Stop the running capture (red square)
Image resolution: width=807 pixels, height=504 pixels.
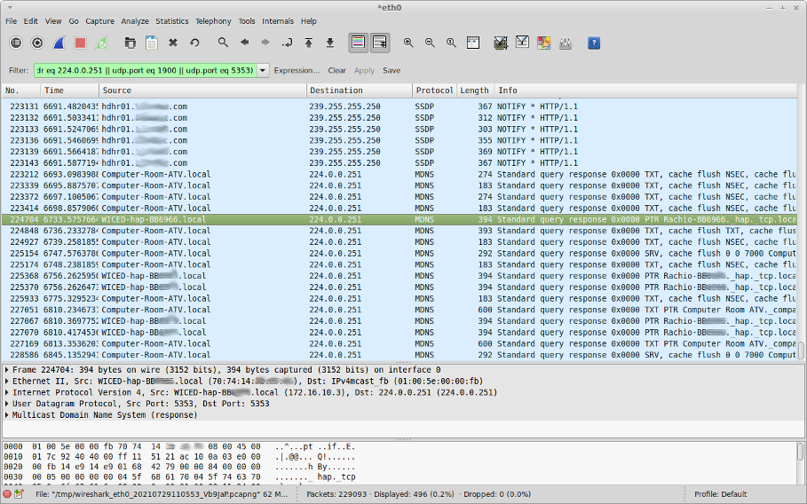pos(80,43)
